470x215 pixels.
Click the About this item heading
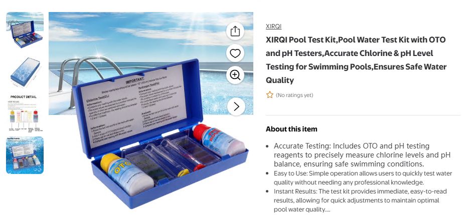291,129
